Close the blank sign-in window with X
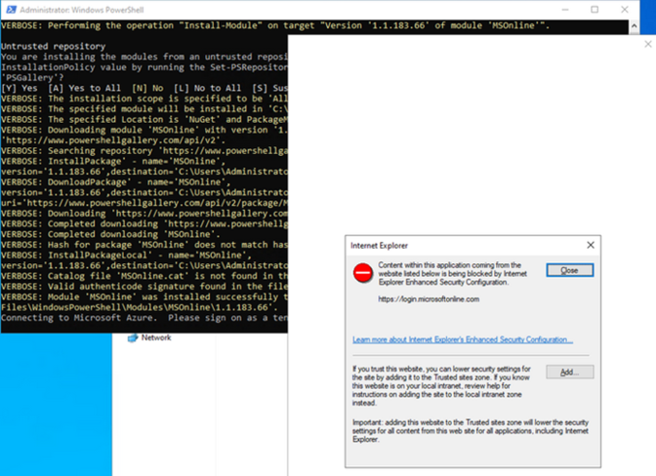This screenshot has width=656, height=476. 648,44
